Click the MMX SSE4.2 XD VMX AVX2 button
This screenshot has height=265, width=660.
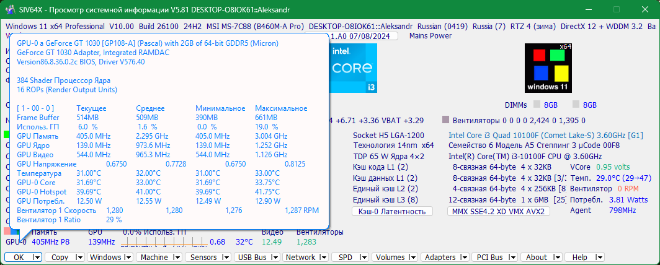pos(498,211)
